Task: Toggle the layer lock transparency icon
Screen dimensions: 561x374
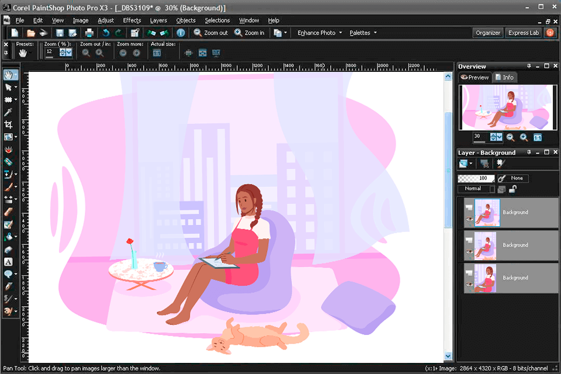Action: point(512,189)
